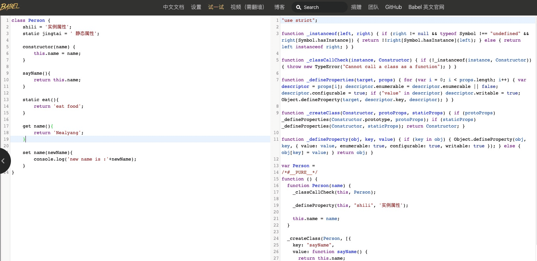Open the GitHub link
This screenshot has width=537, height=261.
[393, 7]
